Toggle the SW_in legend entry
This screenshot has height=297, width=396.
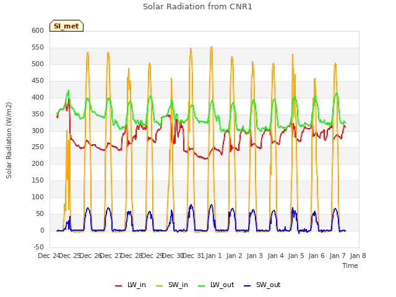click(x=172, y=285)
